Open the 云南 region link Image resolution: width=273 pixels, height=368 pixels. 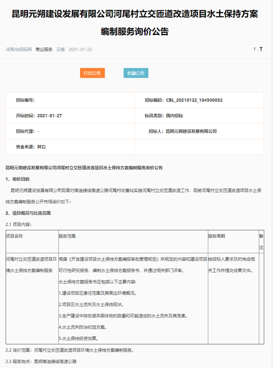(x=60, y=50)
